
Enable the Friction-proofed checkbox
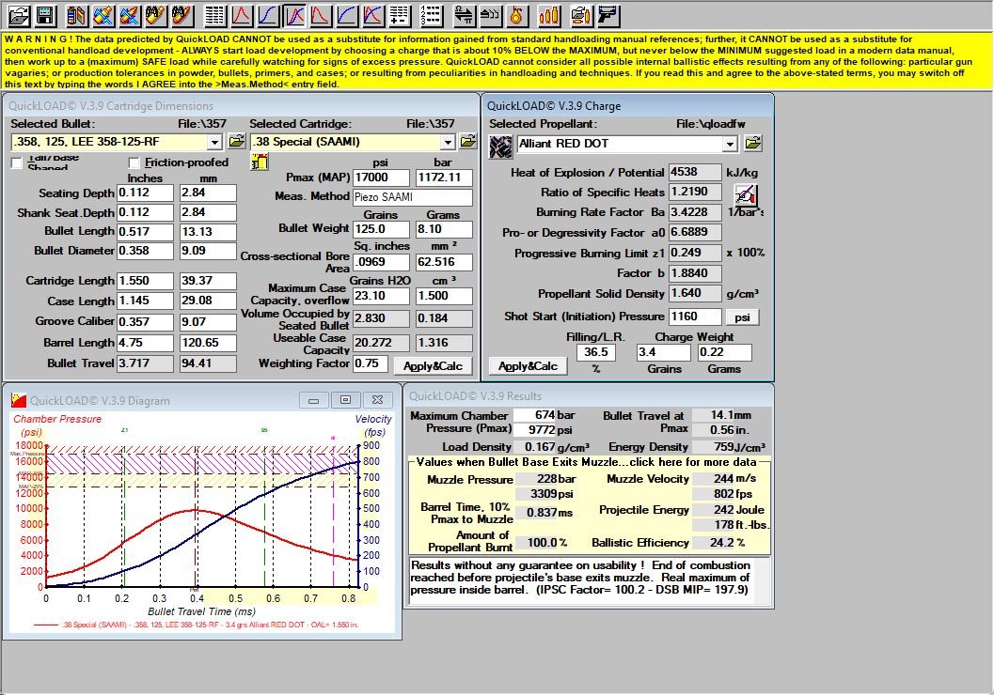pyautogui.click(x=134, y=162)
